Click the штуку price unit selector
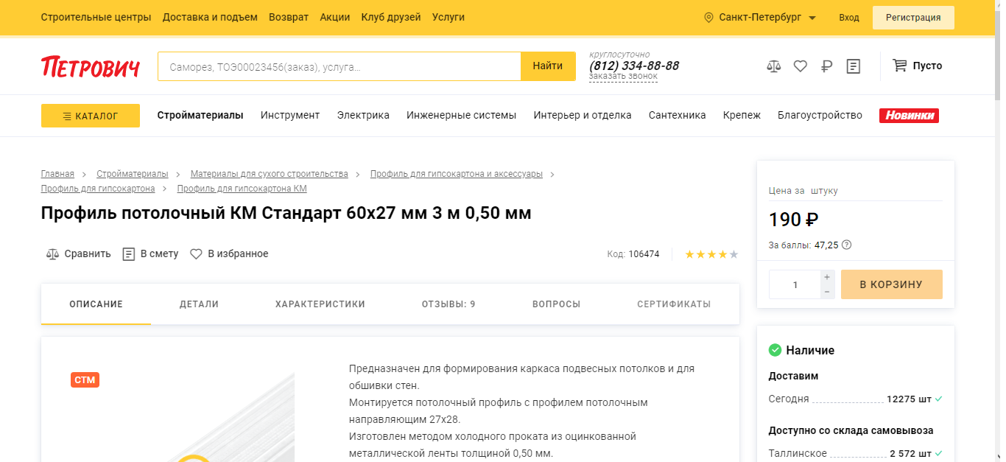 click(824, 191)
